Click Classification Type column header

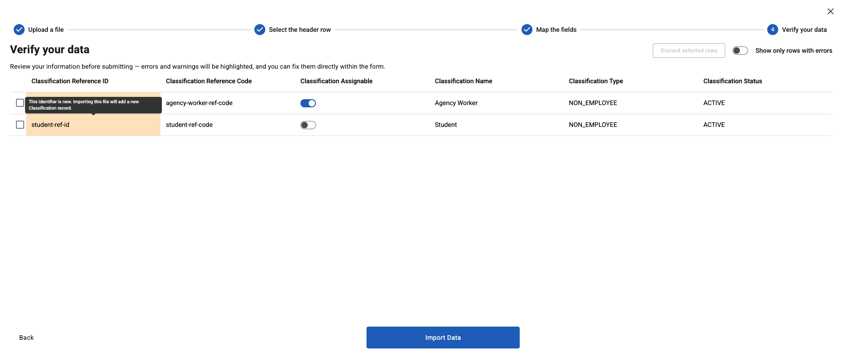click(x=596, y=81)
